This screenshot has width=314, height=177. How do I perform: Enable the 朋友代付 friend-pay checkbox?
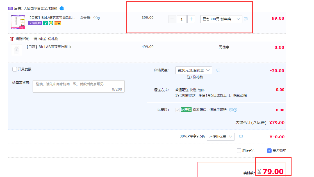point(239,151)
